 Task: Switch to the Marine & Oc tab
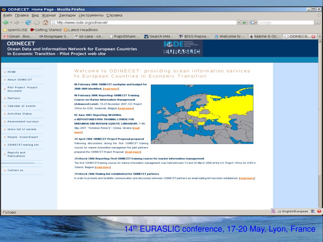click(x=265, y=37)
